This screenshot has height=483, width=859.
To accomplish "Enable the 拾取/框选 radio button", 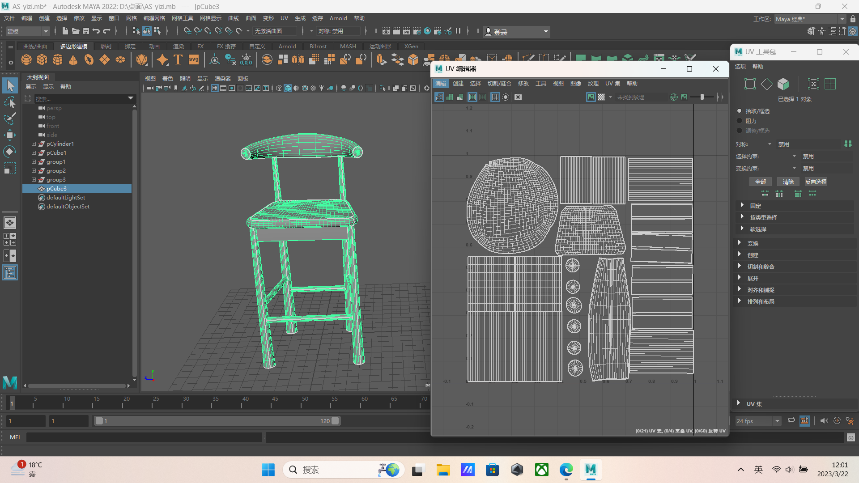I will pos(739,110).
